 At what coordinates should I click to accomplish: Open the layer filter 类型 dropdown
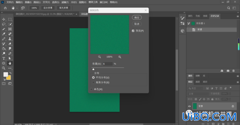(195, 88)
